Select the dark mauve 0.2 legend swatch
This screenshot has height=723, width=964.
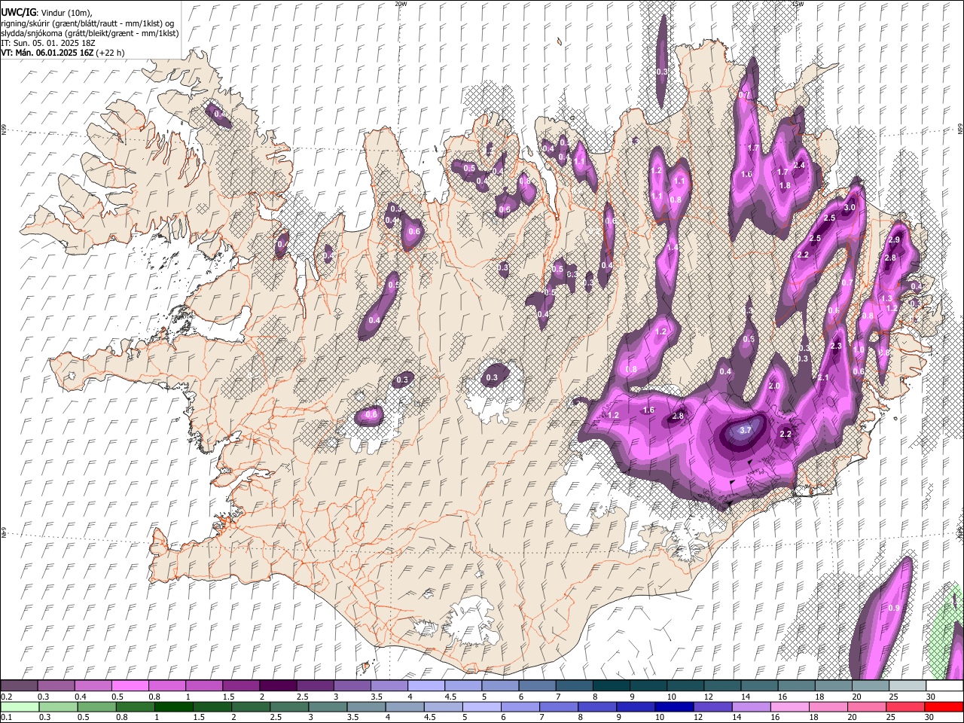click(19, 686)
